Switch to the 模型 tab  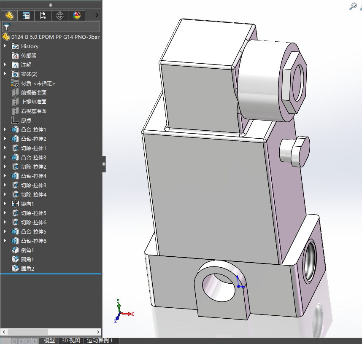tap(49, 341)
